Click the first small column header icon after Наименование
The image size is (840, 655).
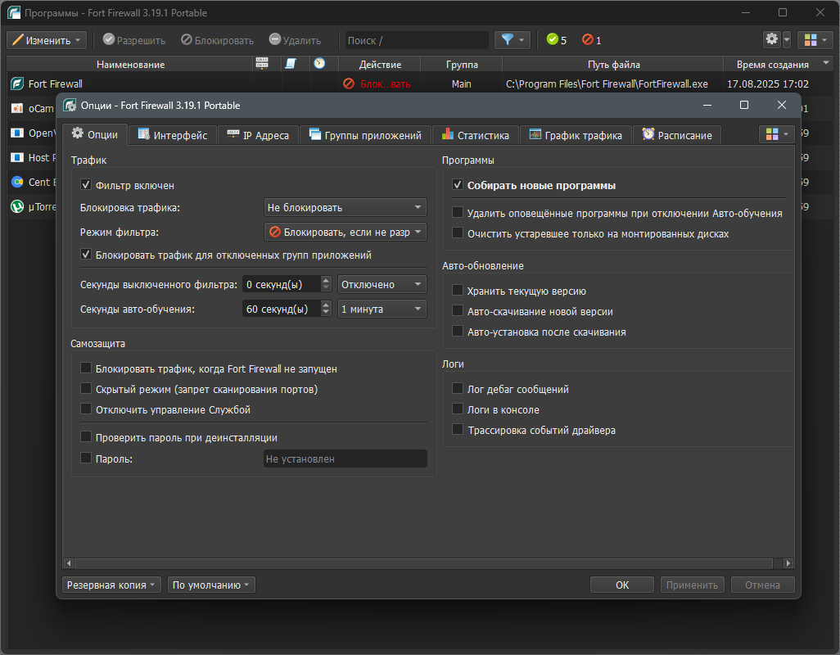(262, 64)
